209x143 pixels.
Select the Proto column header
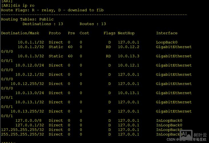tap(55, 33)
